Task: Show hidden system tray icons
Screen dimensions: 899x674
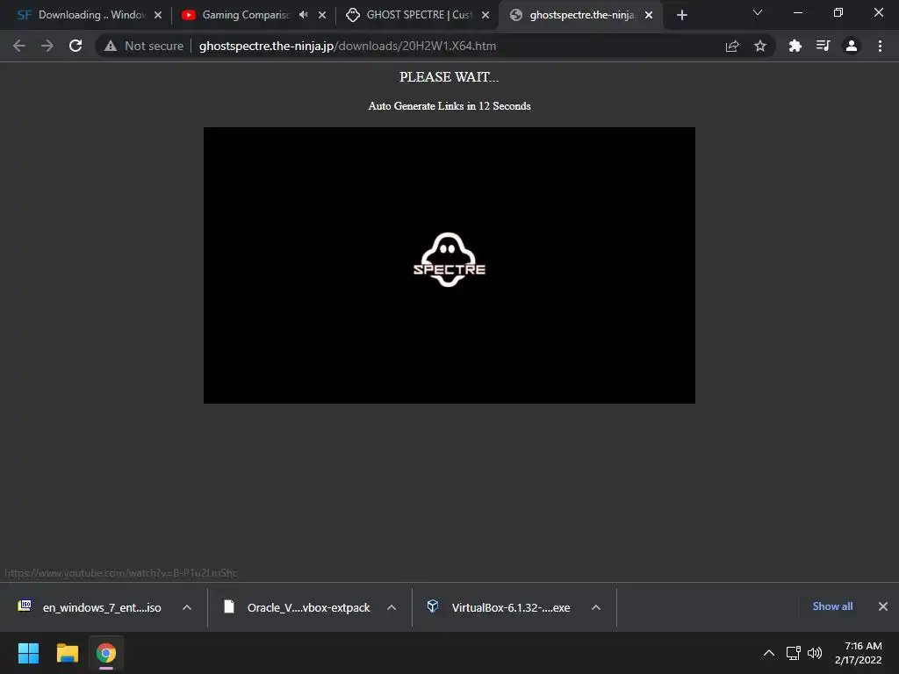Action: (769, 653)
